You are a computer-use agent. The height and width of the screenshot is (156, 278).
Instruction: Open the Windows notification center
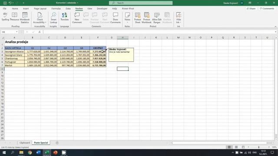[272, 153]
